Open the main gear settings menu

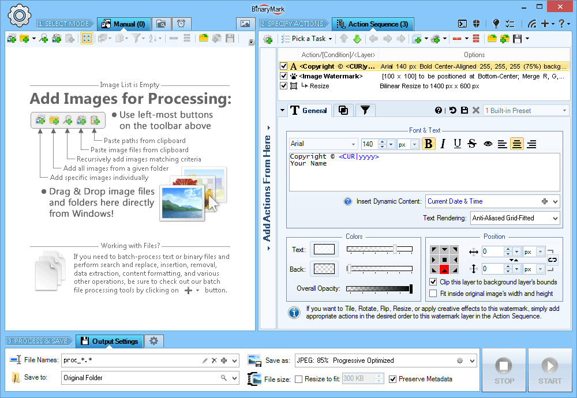point(19,16)
